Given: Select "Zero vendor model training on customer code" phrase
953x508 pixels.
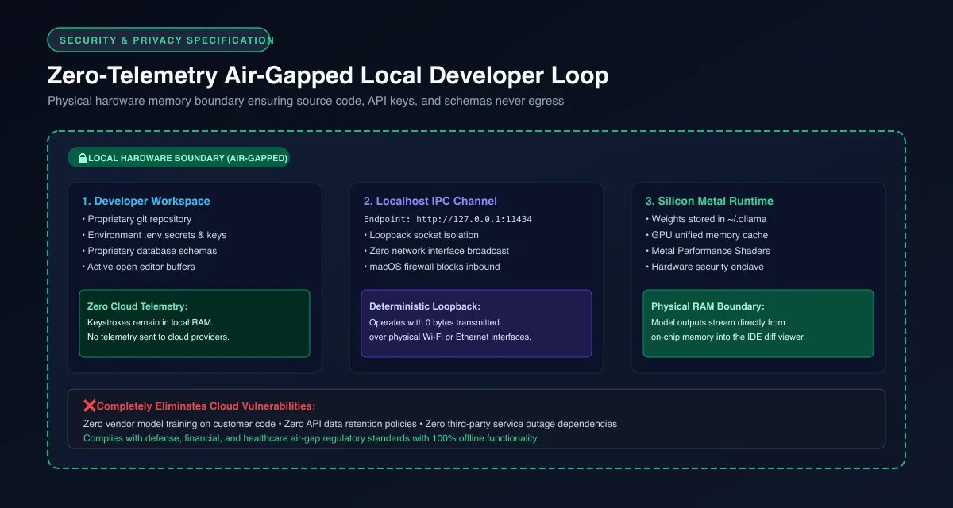Looking at the screenshot, I should tap(180, 424).
